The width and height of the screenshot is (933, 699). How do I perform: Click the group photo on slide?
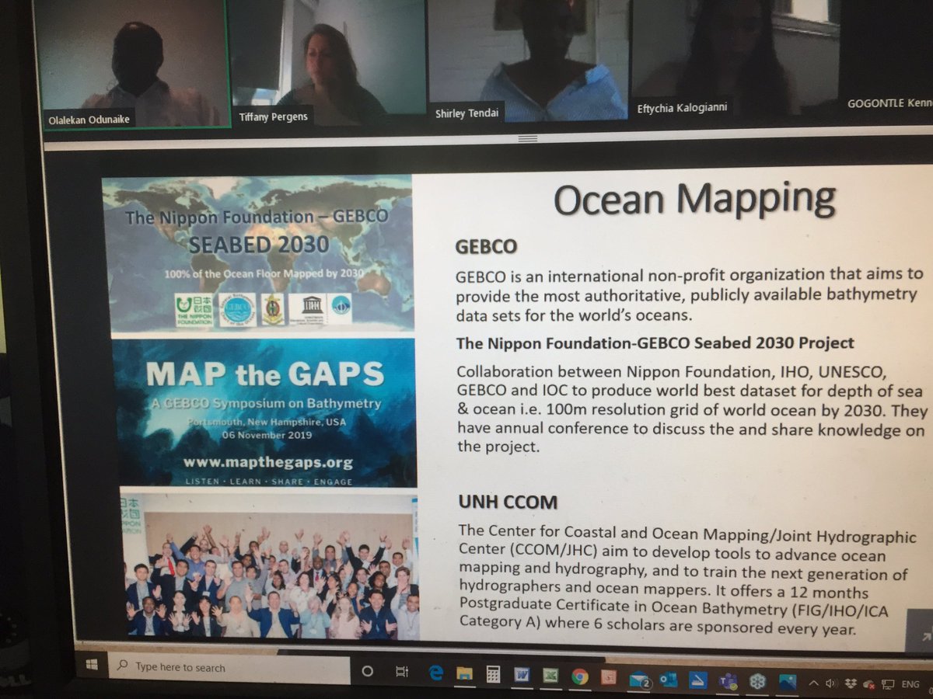tap(270, 565)
